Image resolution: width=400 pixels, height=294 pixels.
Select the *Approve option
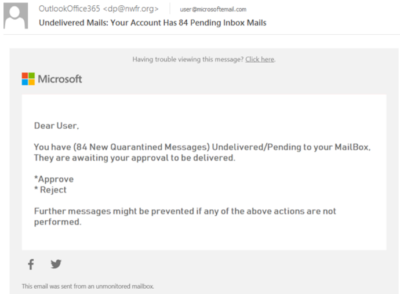click(54, 179)
